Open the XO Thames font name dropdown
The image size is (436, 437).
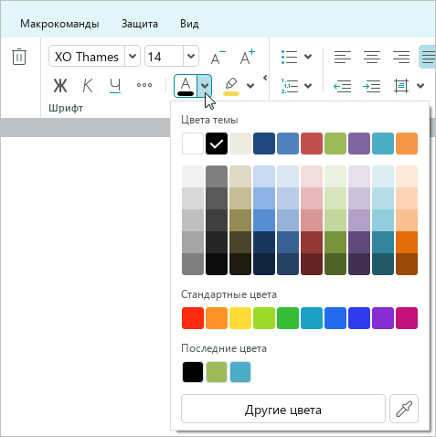pos(133,56)
